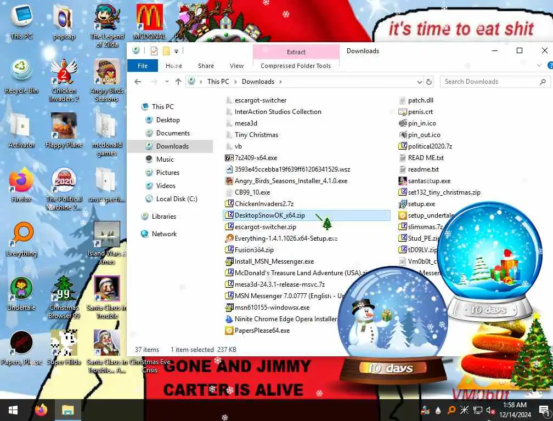553x421 pixels.
Task: Select Documents in the navigation pane
Action: [x=173, y=133]
